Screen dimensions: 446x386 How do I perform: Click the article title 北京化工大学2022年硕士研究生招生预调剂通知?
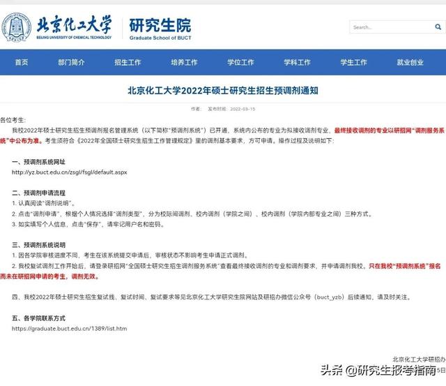coord(223,91)
